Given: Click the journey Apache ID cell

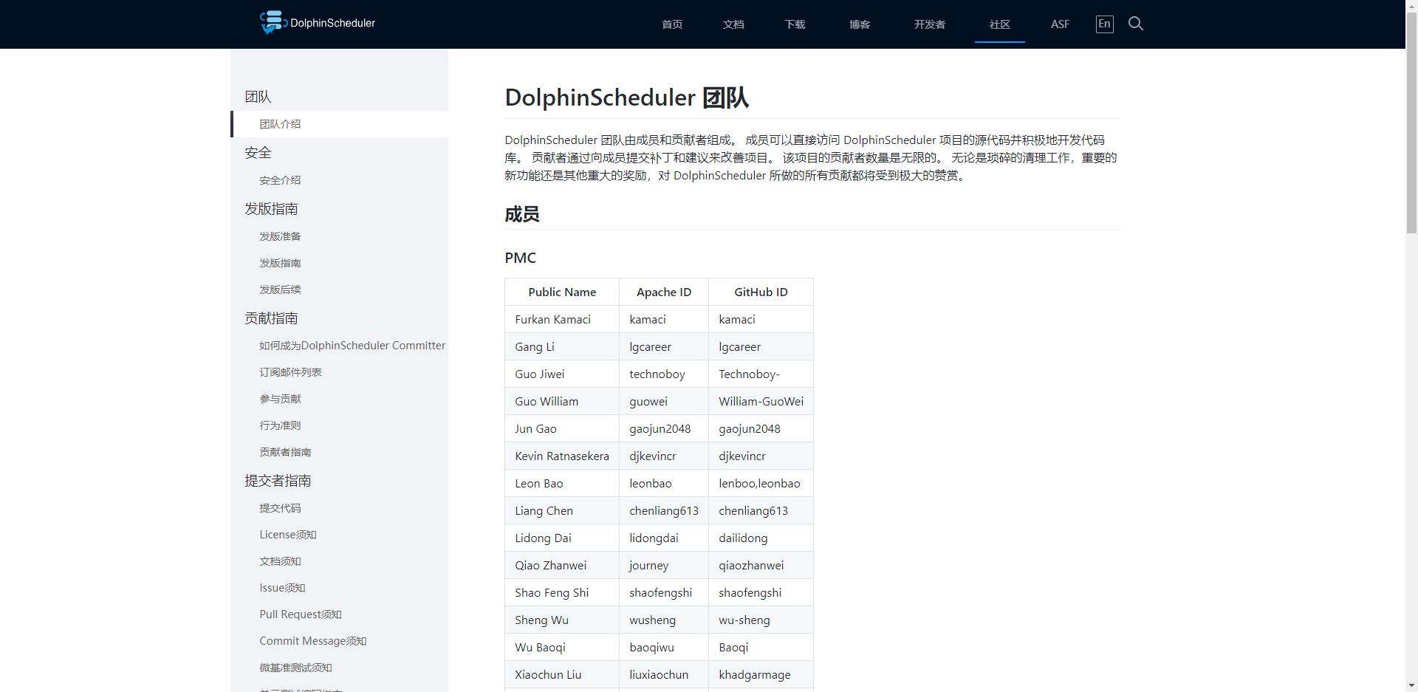Looking at the screenshot, I should (x=664, y=566).
